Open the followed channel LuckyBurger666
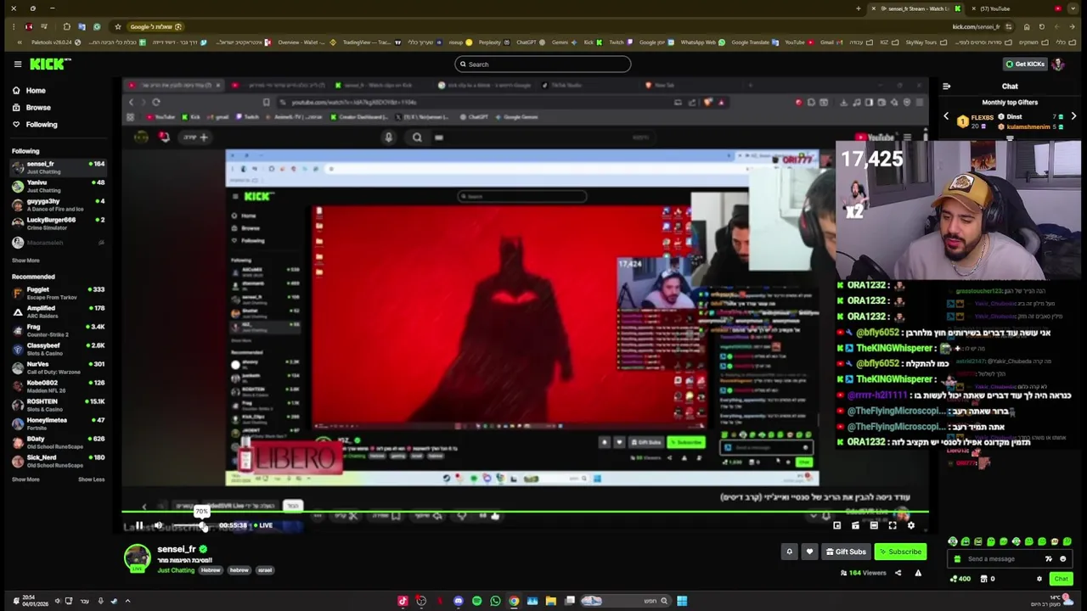 [x=58, y=222]
